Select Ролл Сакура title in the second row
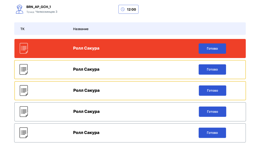 (x=86, y=69)
